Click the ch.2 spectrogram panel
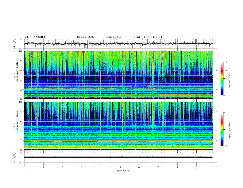Screen dimensions: 243x188 click(x=118, y=126)
